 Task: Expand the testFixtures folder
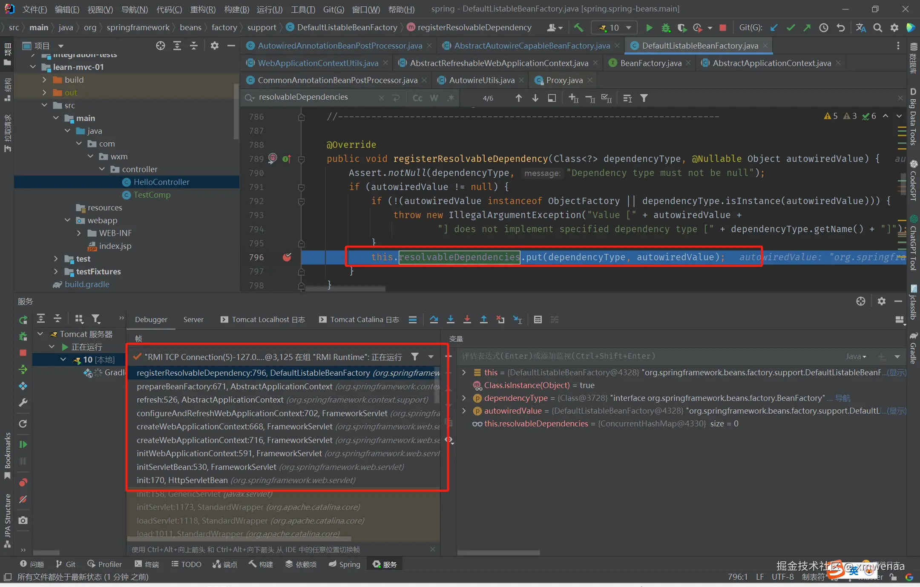[56, 271]
